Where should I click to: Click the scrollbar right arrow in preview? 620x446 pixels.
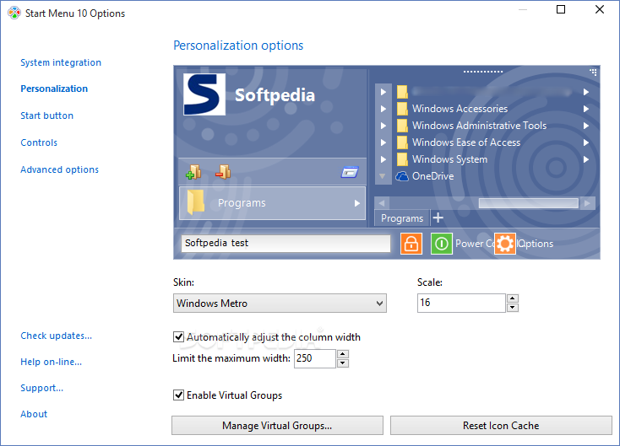(587, 203)
